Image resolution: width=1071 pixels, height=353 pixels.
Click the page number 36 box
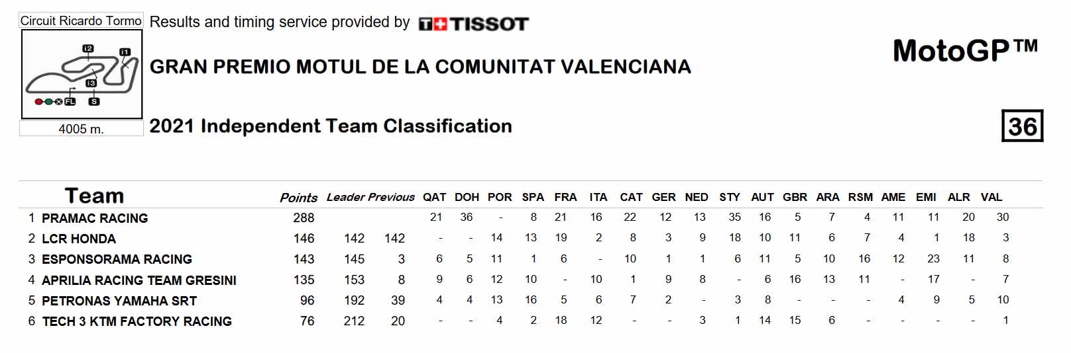[x=1022, y=126]
